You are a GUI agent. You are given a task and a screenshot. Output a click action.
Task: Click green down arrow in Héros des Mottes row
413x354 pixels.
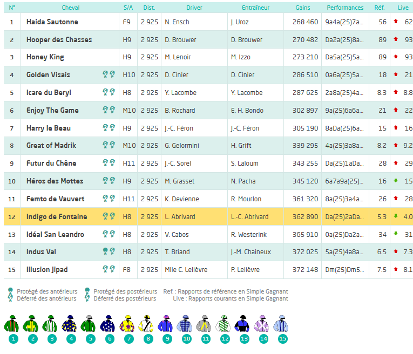point(396,181)
